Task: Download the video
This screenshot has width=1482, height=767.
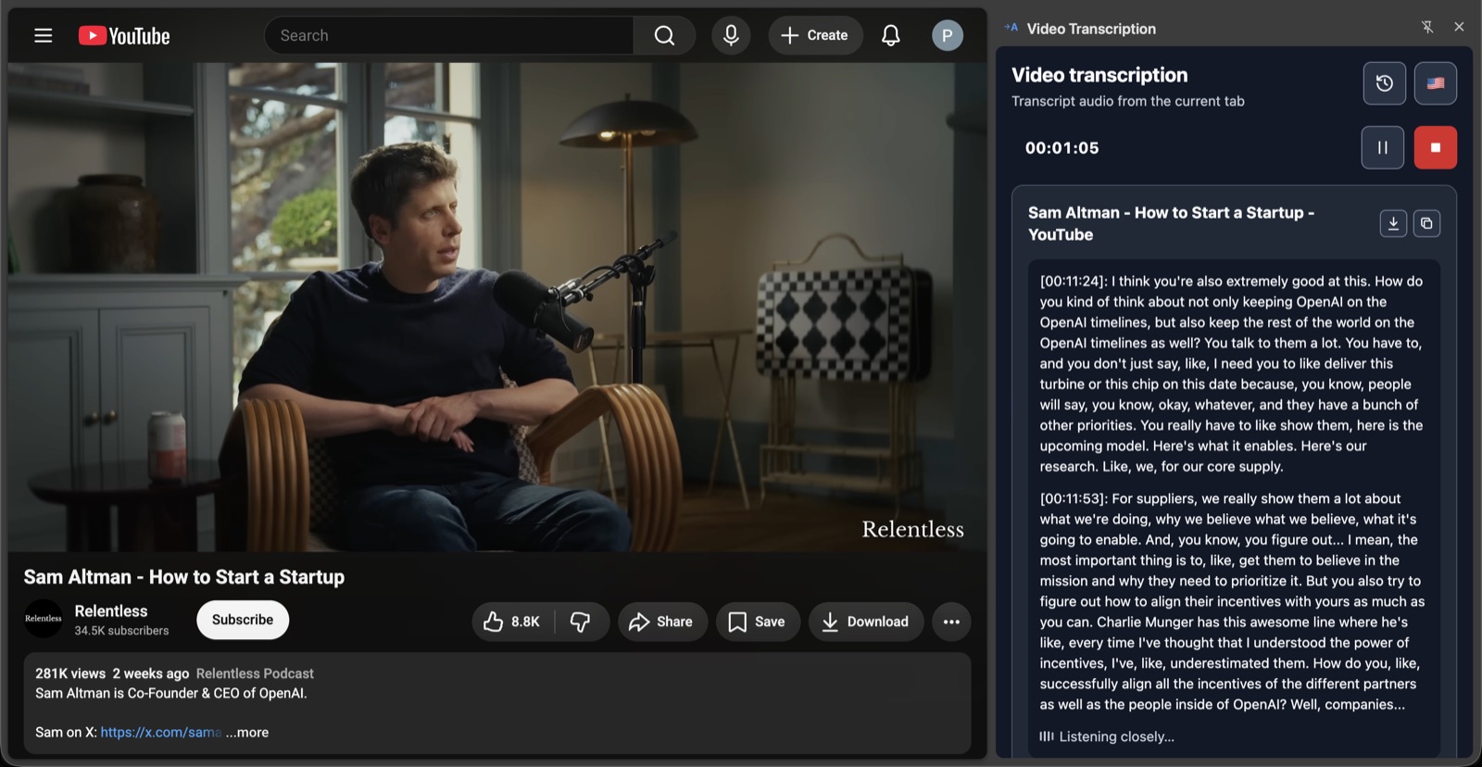Action: point(865,622)
